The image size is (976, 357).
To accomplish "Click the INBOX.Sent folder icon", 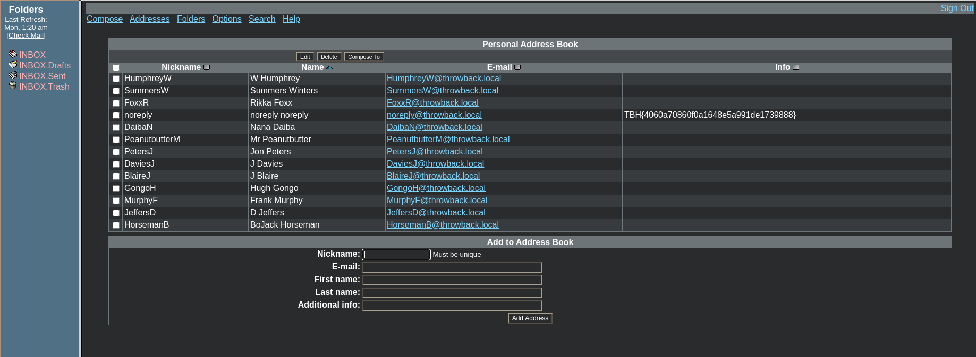I will (13, 75).
